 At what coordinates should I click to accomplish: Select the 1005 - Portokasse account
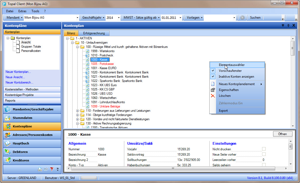coord(102,64)
